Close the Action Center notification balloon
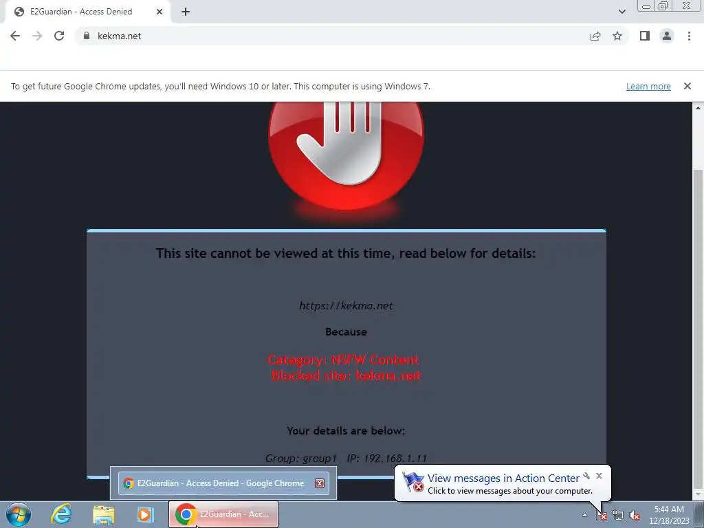 pos(599,476)
